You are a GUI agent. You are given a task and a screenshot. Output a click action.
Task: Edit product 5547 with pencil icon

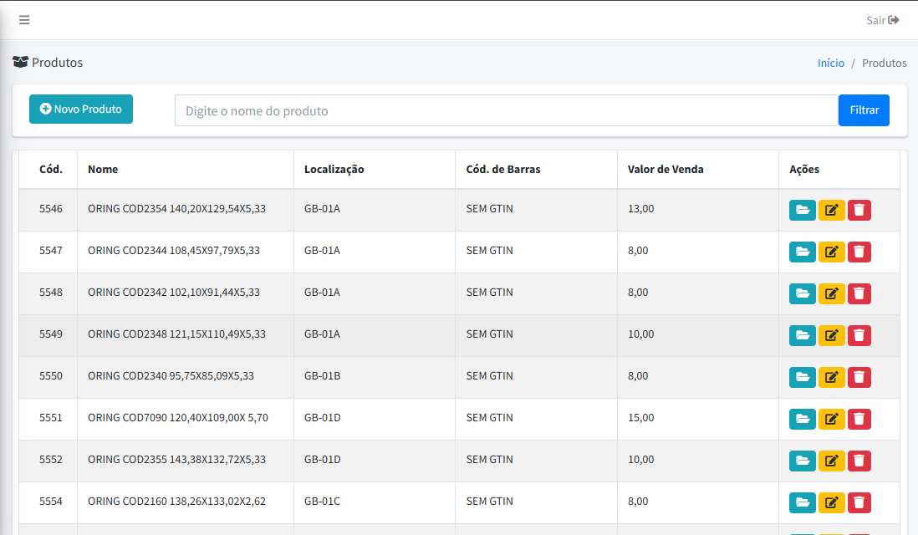pos(831,252)
